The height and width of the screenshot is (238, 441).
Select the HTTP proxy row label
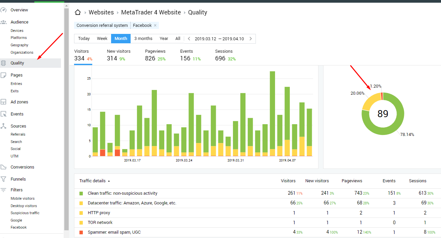click(x=99, y=213)
